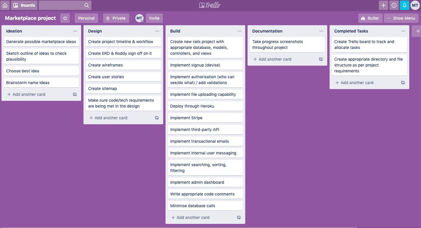Click the Build list title

coord(175,31)
